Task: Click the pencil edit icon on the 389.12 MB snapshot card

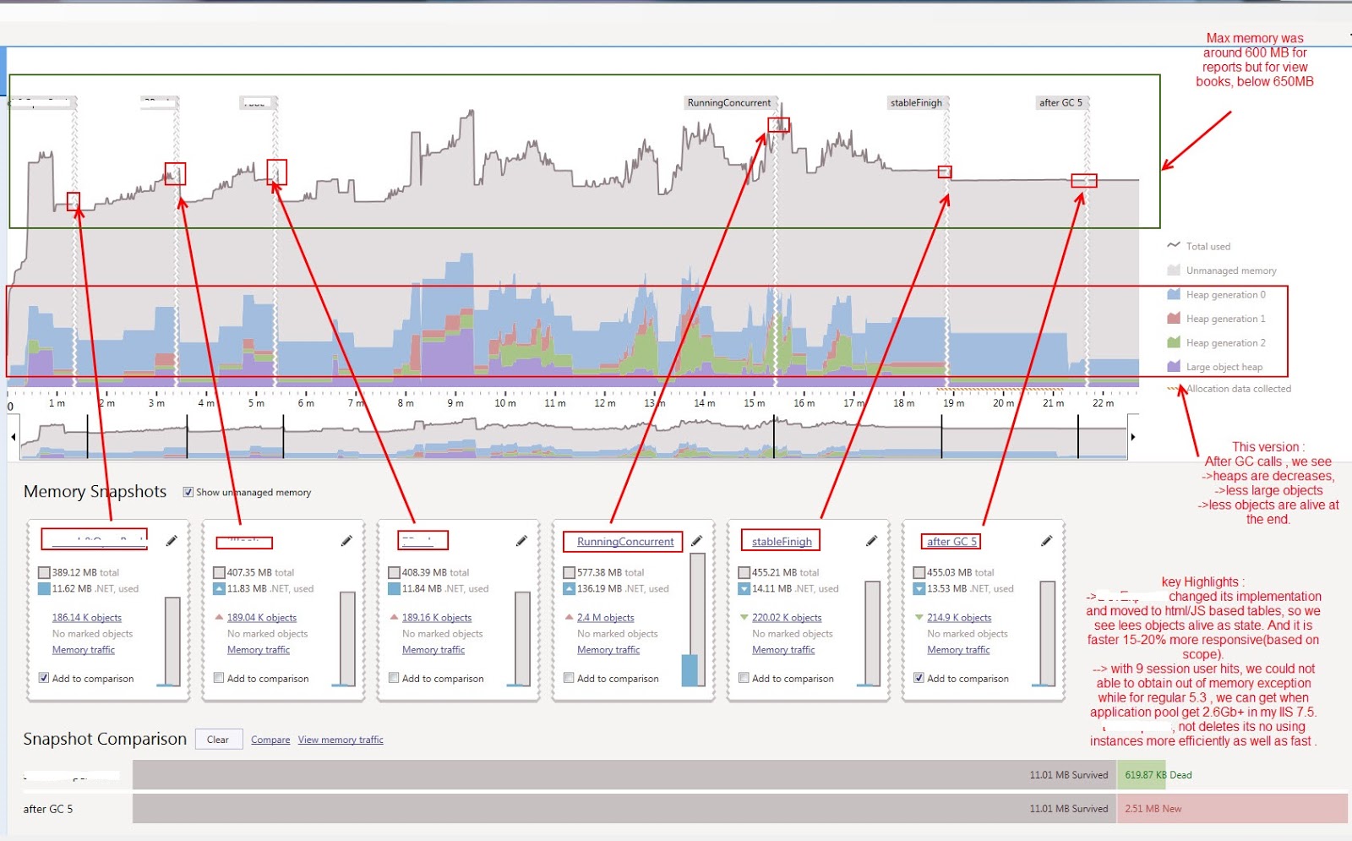Action: pyautogui.click(x=172, y=541)
